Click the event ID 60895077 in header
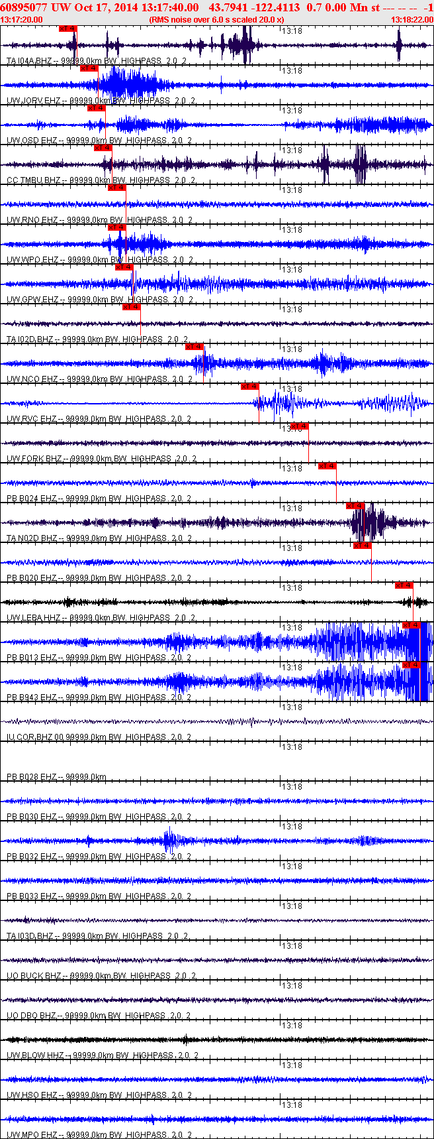 pyautogui.click(x=23, y=7)
